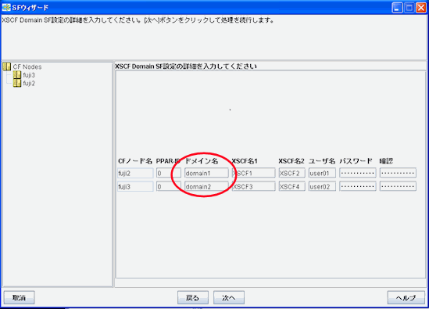Click the PPAR-ID field in fuji2 row
The width and height of the screenshot is (429, 309).
tap(169, 173)
